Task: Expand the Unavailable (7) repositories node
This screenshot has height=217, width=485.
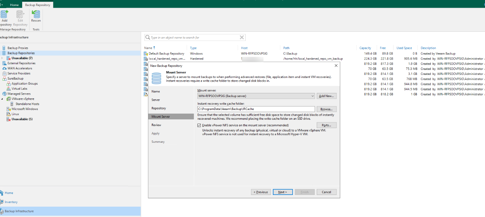Action: pos(2,58)
